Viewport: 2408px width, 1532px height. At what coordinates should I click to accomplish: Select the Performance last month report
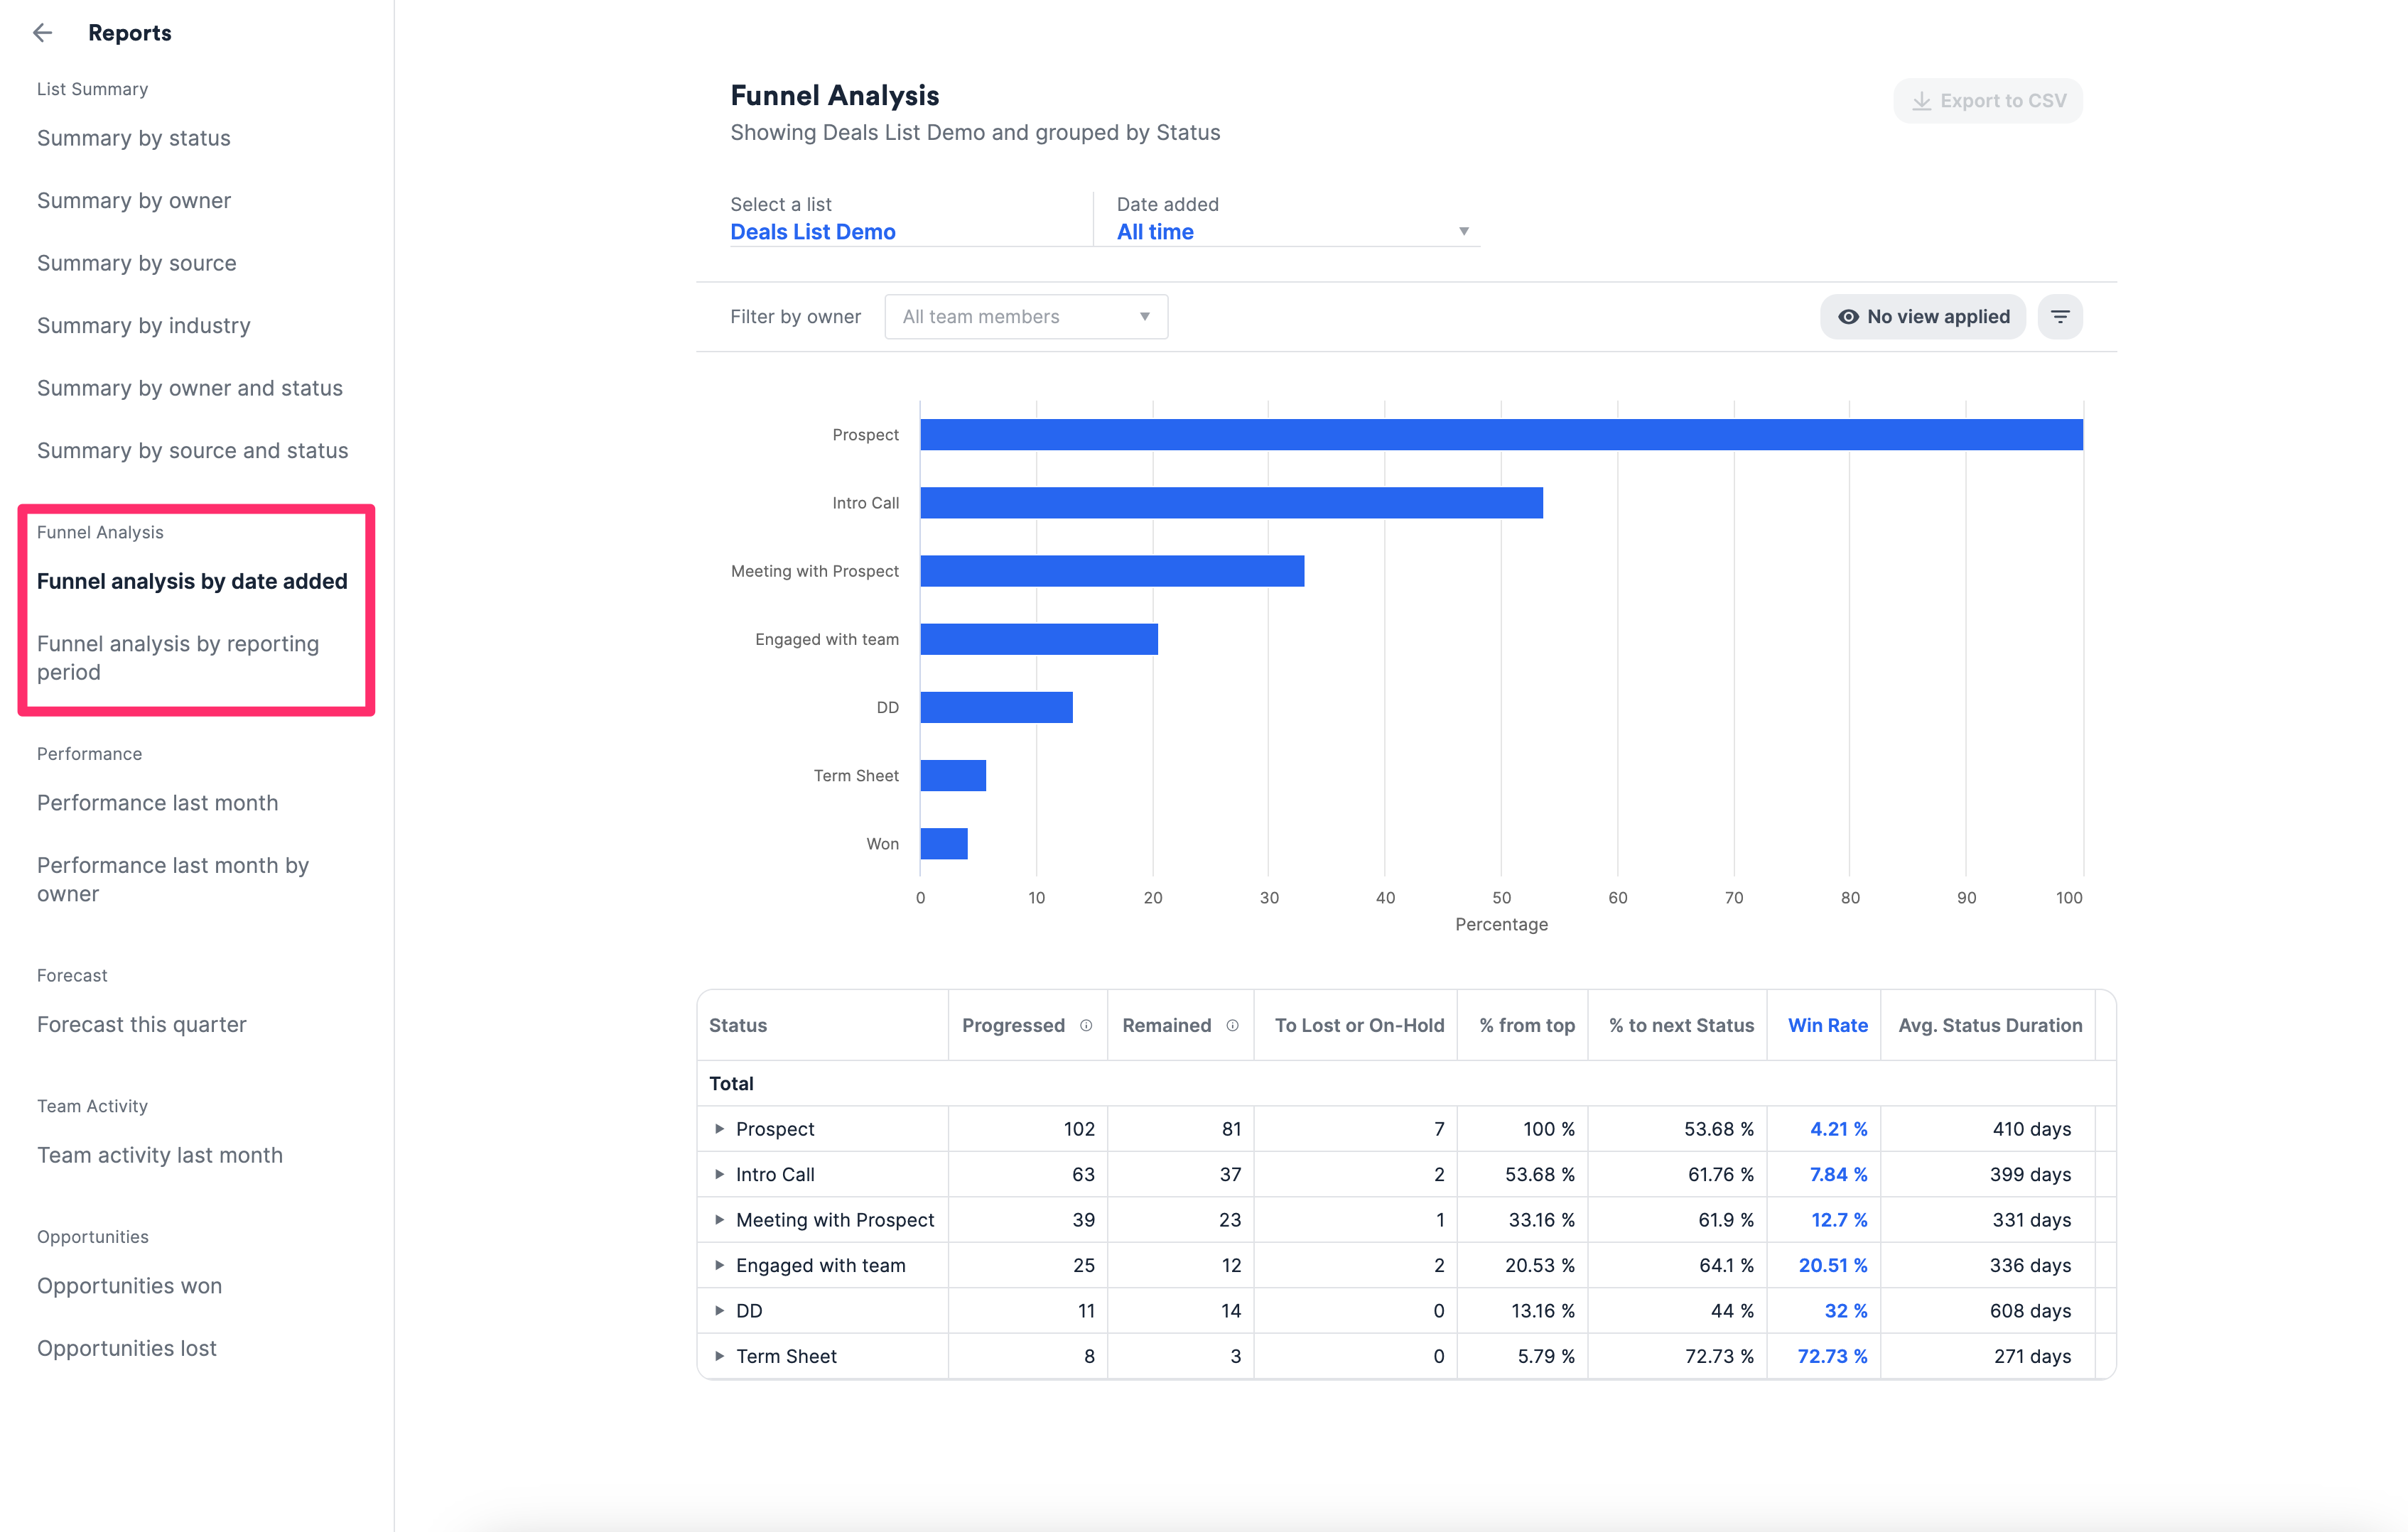point(156,803)
